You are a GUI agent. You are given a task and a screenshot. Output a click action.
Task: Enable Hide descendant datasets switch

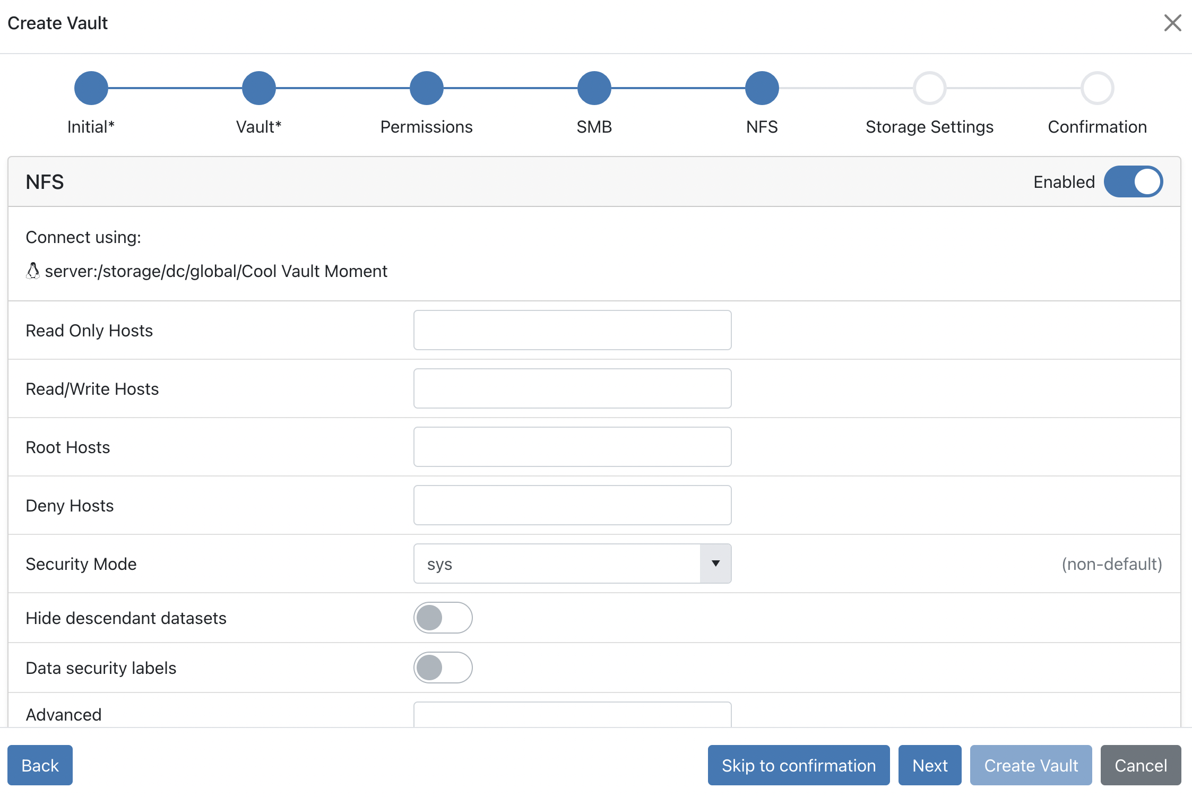pyautogui.click(x=443, y=618)
